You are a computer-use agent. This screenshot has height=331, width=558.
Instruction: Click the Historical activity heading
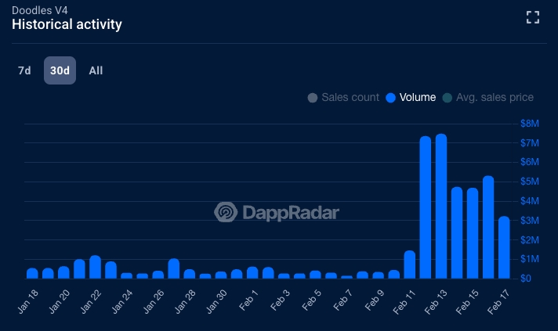[67, 24]
